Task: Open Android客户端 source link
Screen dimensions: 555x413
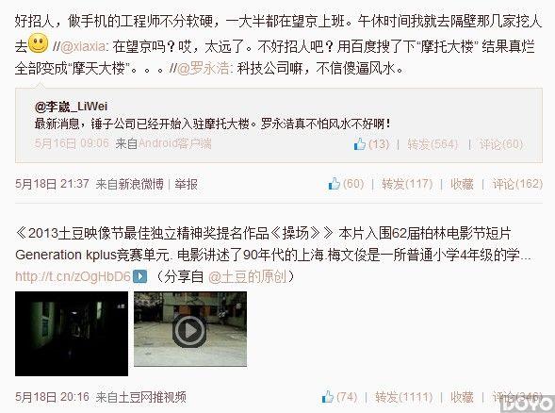Action: click(x=175, y=143)
